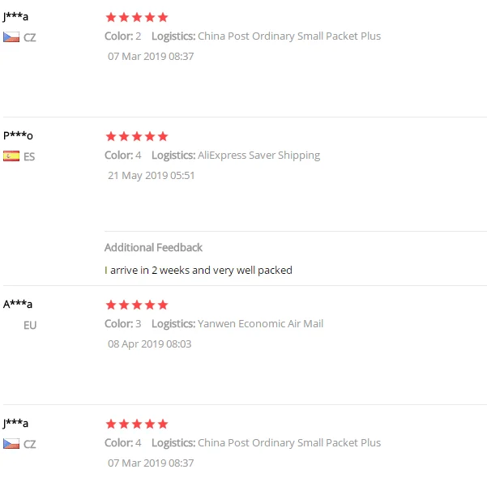Click the EU country label under A***a
Image resolution: width=487 pixels, height=495 pixels.
(30, 325)
